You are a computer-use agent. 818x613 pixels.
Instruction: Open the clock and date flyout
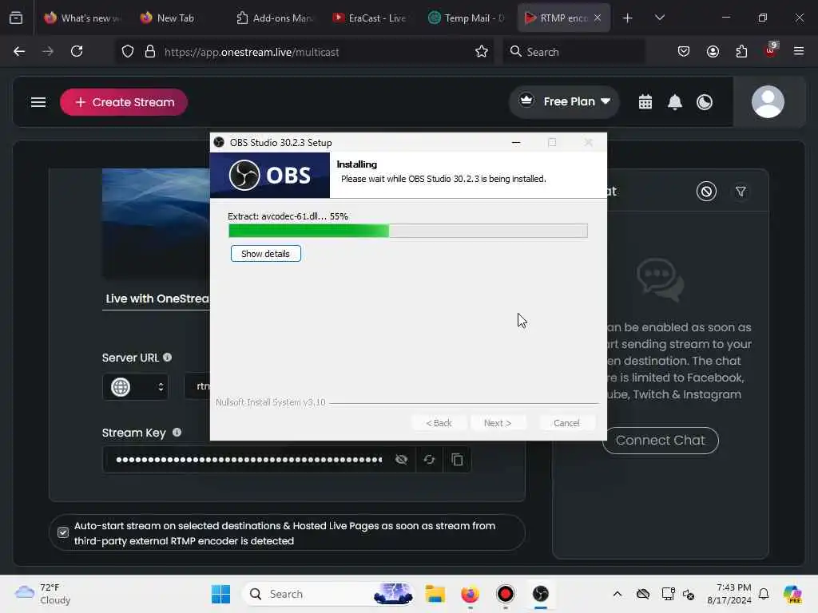729,594
